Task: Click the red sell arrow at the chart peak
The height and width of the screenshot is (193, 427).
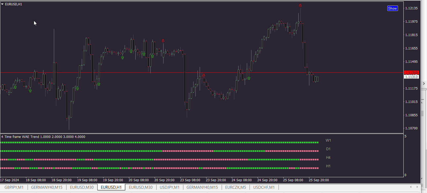Action: click(x=300, y=6)
